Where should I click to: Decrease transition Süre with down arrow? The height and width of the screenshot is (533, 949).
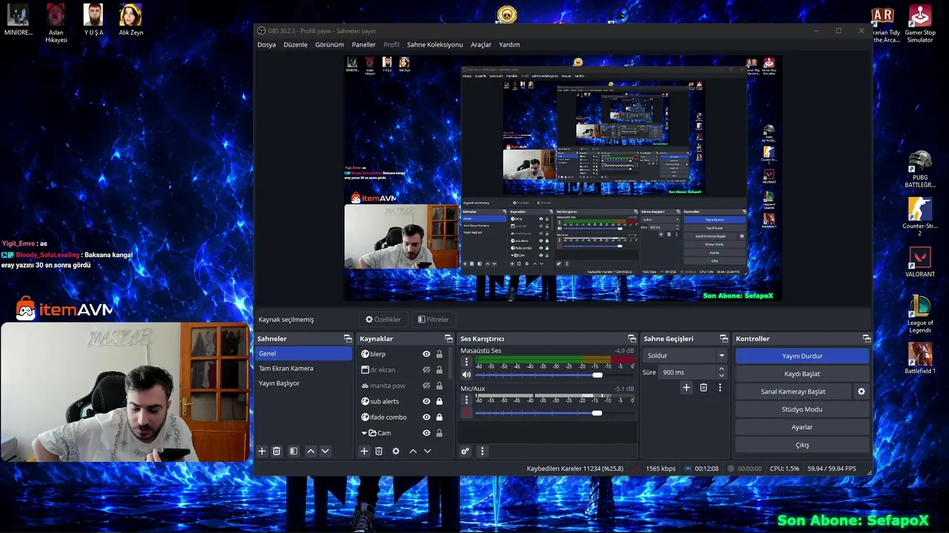pyautogui.click(x=721, y=376)
